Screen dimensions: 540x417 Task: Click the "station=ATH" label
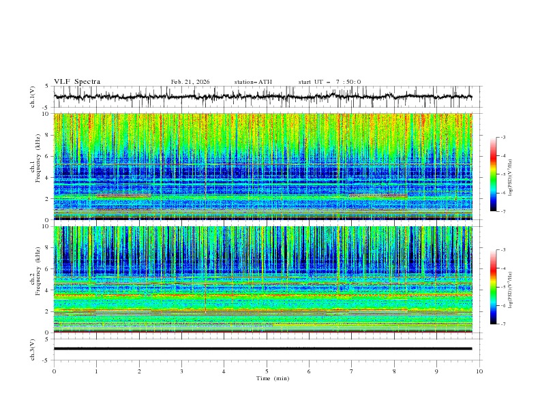click(x=253, y=82)
